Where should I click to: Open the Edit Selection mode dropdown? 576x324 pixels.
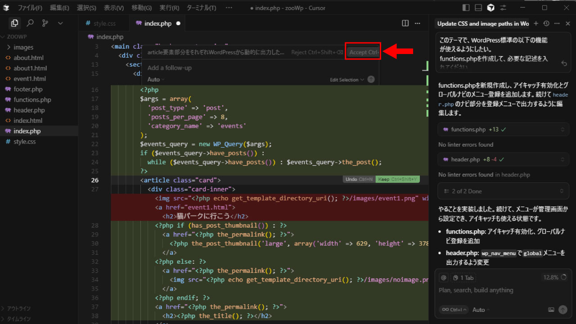click(x=347, y=80)
